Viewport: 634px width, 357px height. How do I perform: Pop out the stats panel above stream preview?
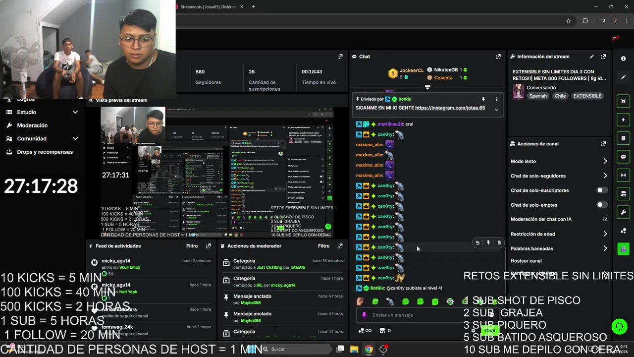tap(340, 57)
